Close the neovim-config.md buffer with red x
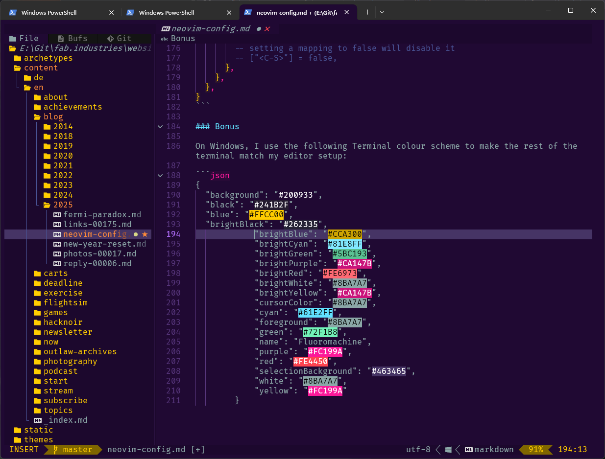Viewport: 605px width, 459px height. click(267, 29)
